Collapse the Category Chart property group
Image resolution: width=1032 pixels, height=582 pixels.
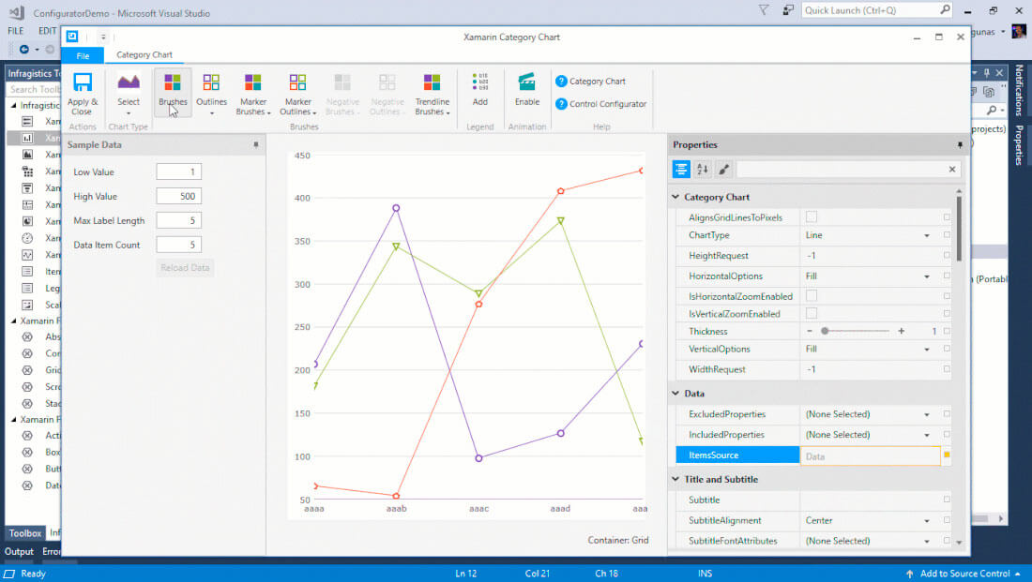(675, 197)
